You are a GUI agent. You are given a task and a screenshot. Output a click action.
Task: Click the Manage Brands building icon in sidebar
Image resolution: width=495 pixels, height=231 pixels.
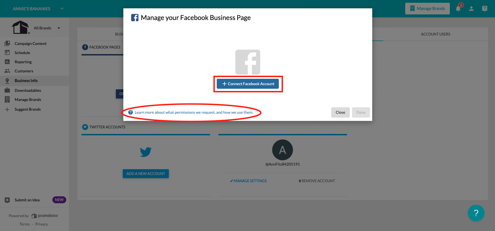click(x=7, y=99)
